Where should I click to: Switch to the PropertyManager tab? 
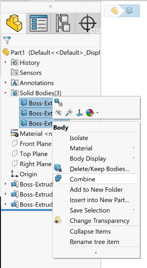[x=39, y=23]
